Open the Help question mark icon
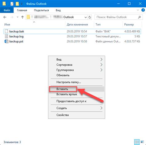146x145 pixels. [143, 10]
